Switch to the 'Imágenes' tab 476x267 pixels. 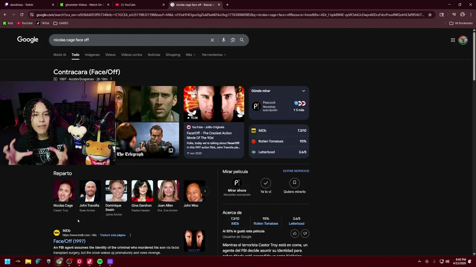tap(92, 55)
